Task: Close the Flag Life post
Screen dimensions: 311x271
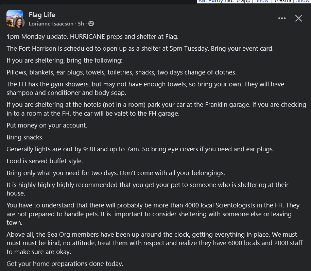Action: pyautogui.click(x=298, y=18)
